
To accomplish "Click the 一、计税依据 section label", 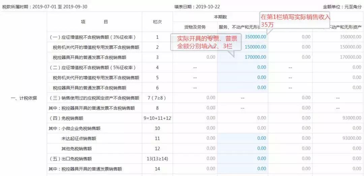I will 24,98.
